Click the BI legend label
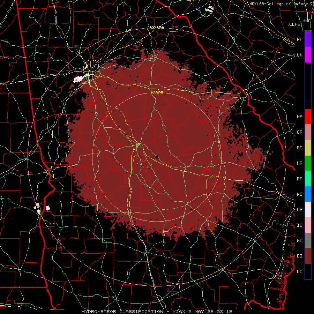 point(300,256)
